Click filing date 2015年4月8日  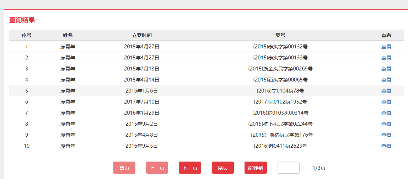coord(141,135)
